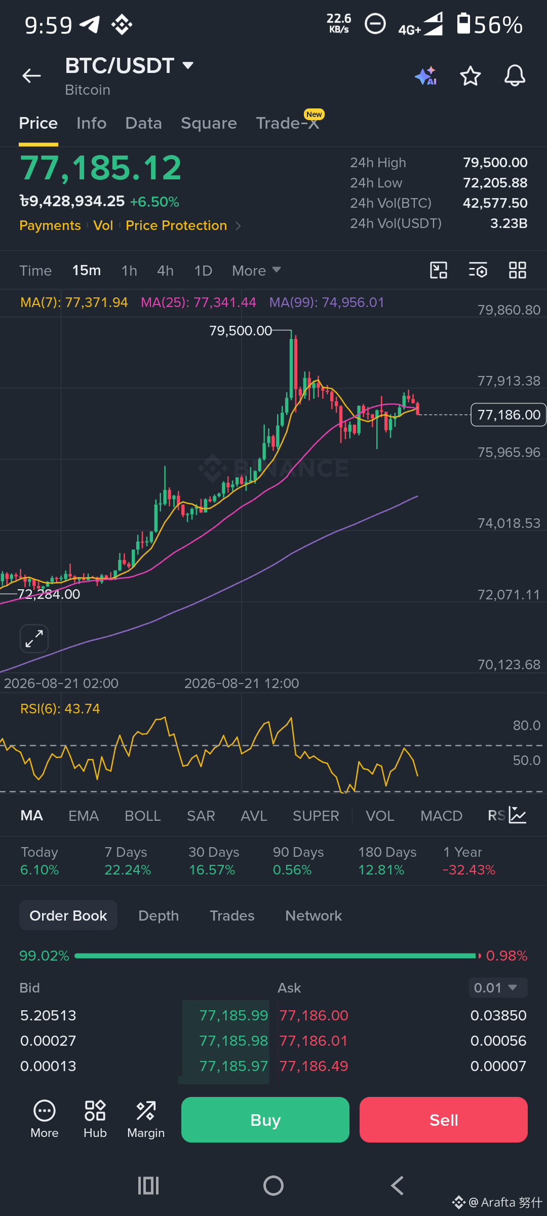The height and width of the screenshot is (1216, 547).
Task: Expand BTC/USDT pair selector dropdown
Action: (188, 65)
